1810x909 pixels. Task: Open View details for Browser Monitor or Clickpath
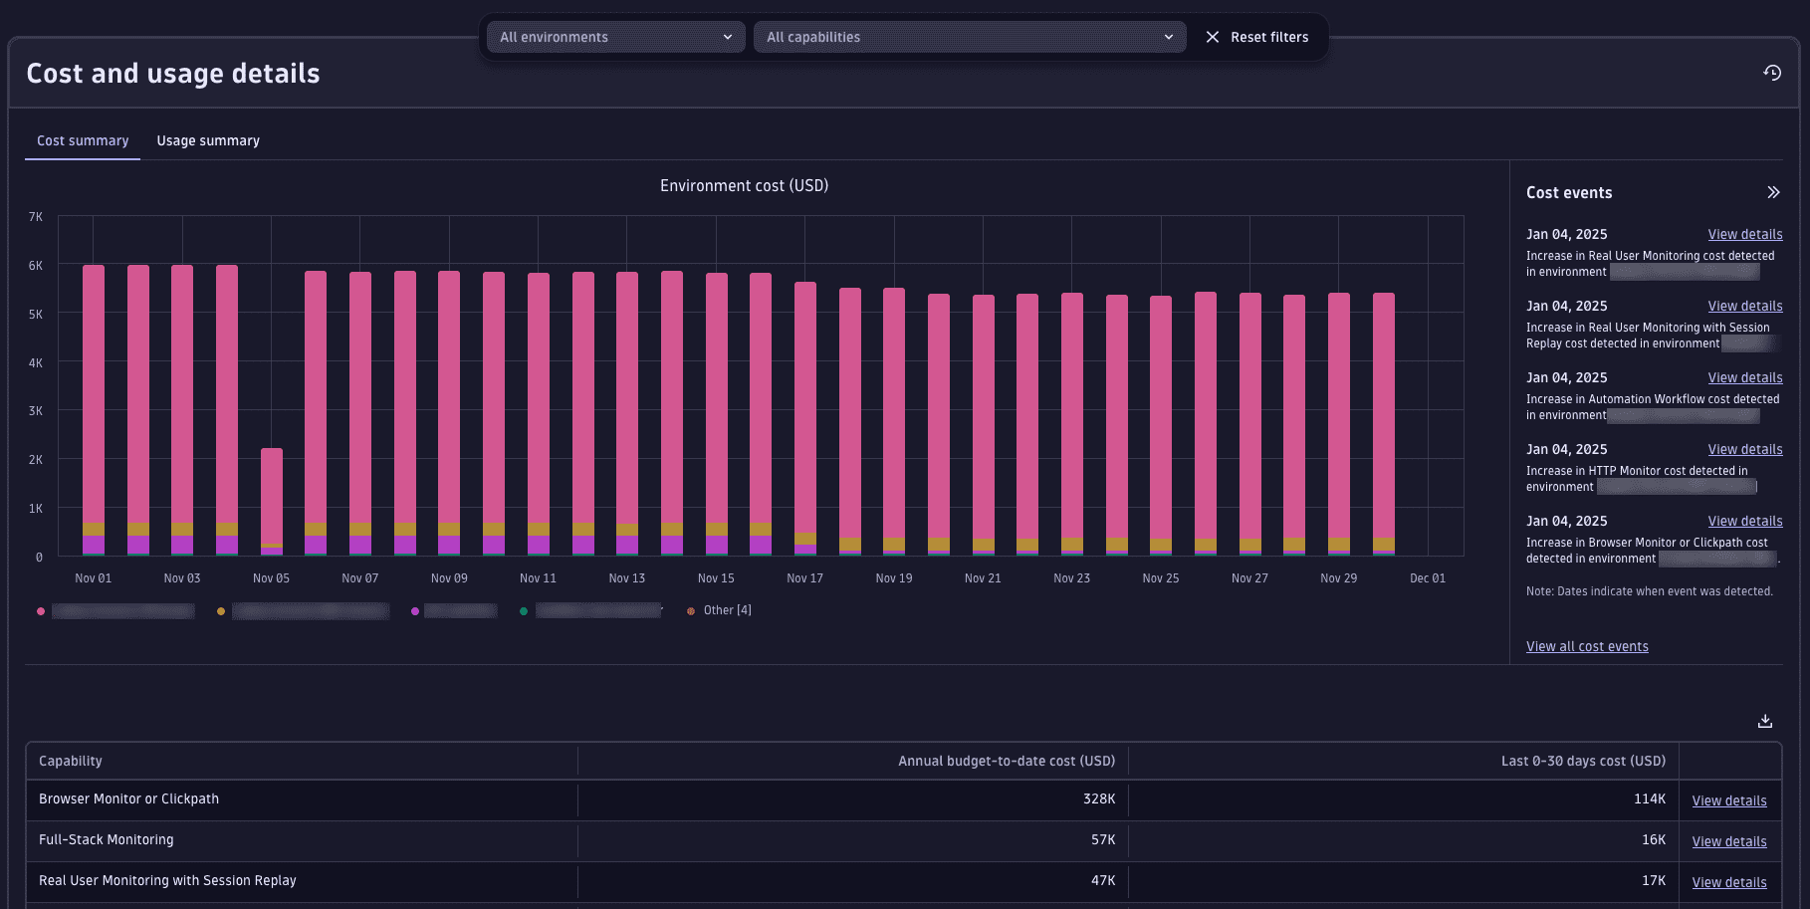click(x=1728, y=799)
